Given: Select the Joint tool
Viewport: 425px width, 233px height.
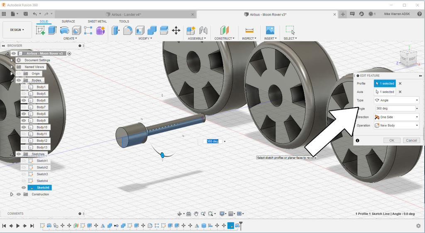Looking at the screenshot, I should pos(203,30).
